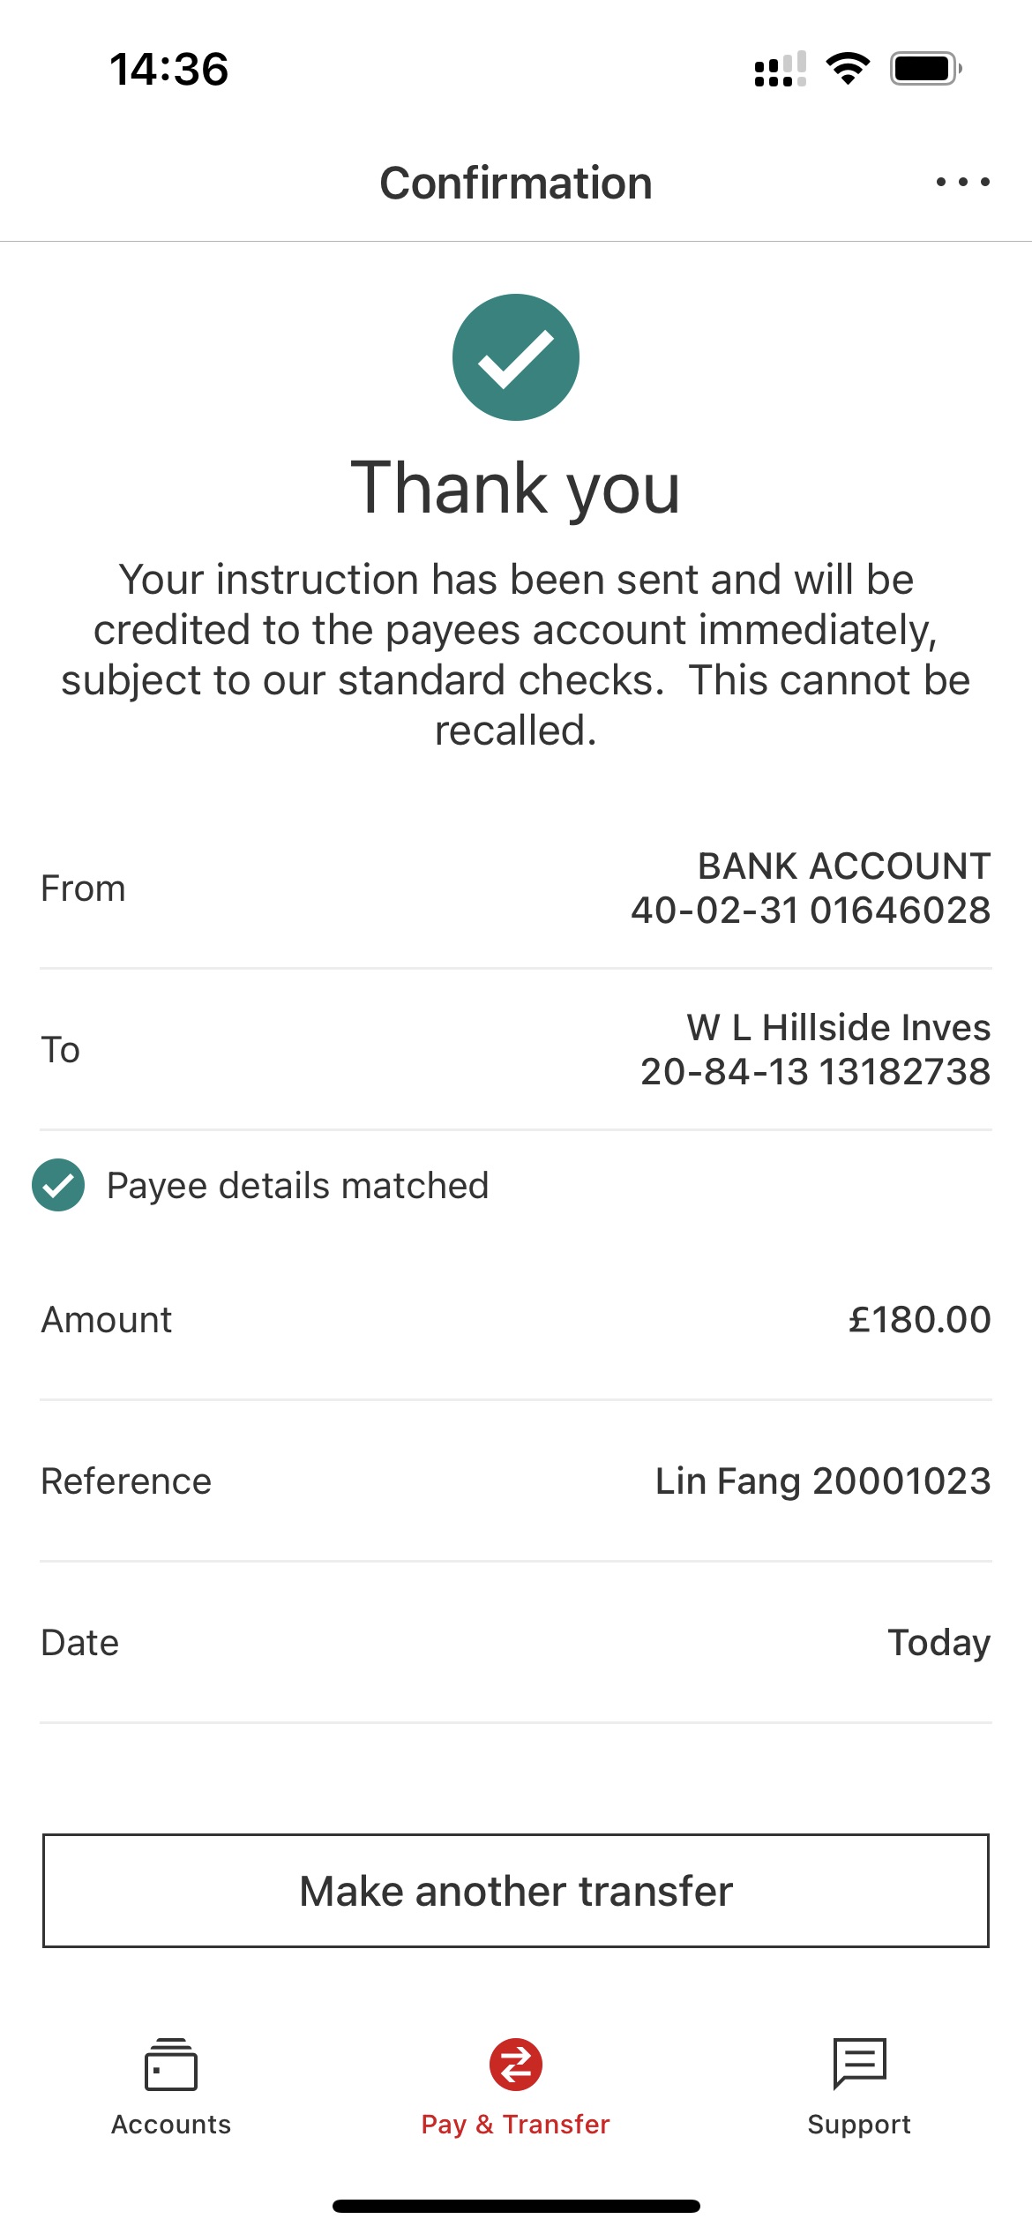Tap the From bank account row
The height and width of the screenshot is (2234, 1032).
coord(516,888)
